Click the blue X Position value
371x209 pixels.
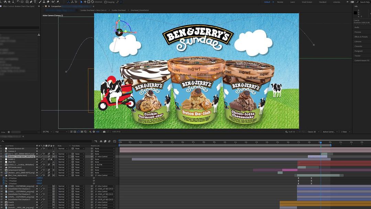[39, 178]
